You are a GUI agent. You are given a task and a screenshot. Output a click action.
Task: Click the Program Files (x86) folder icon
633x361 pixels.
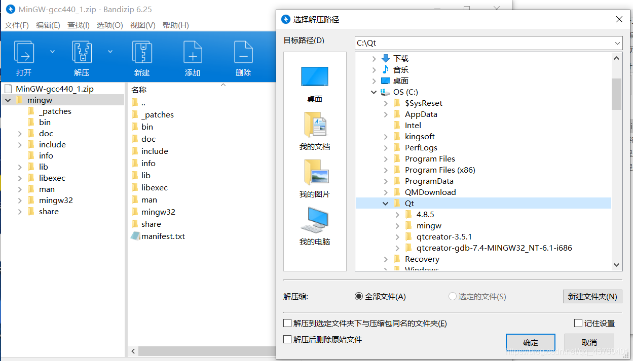click(x=397, y=170)
